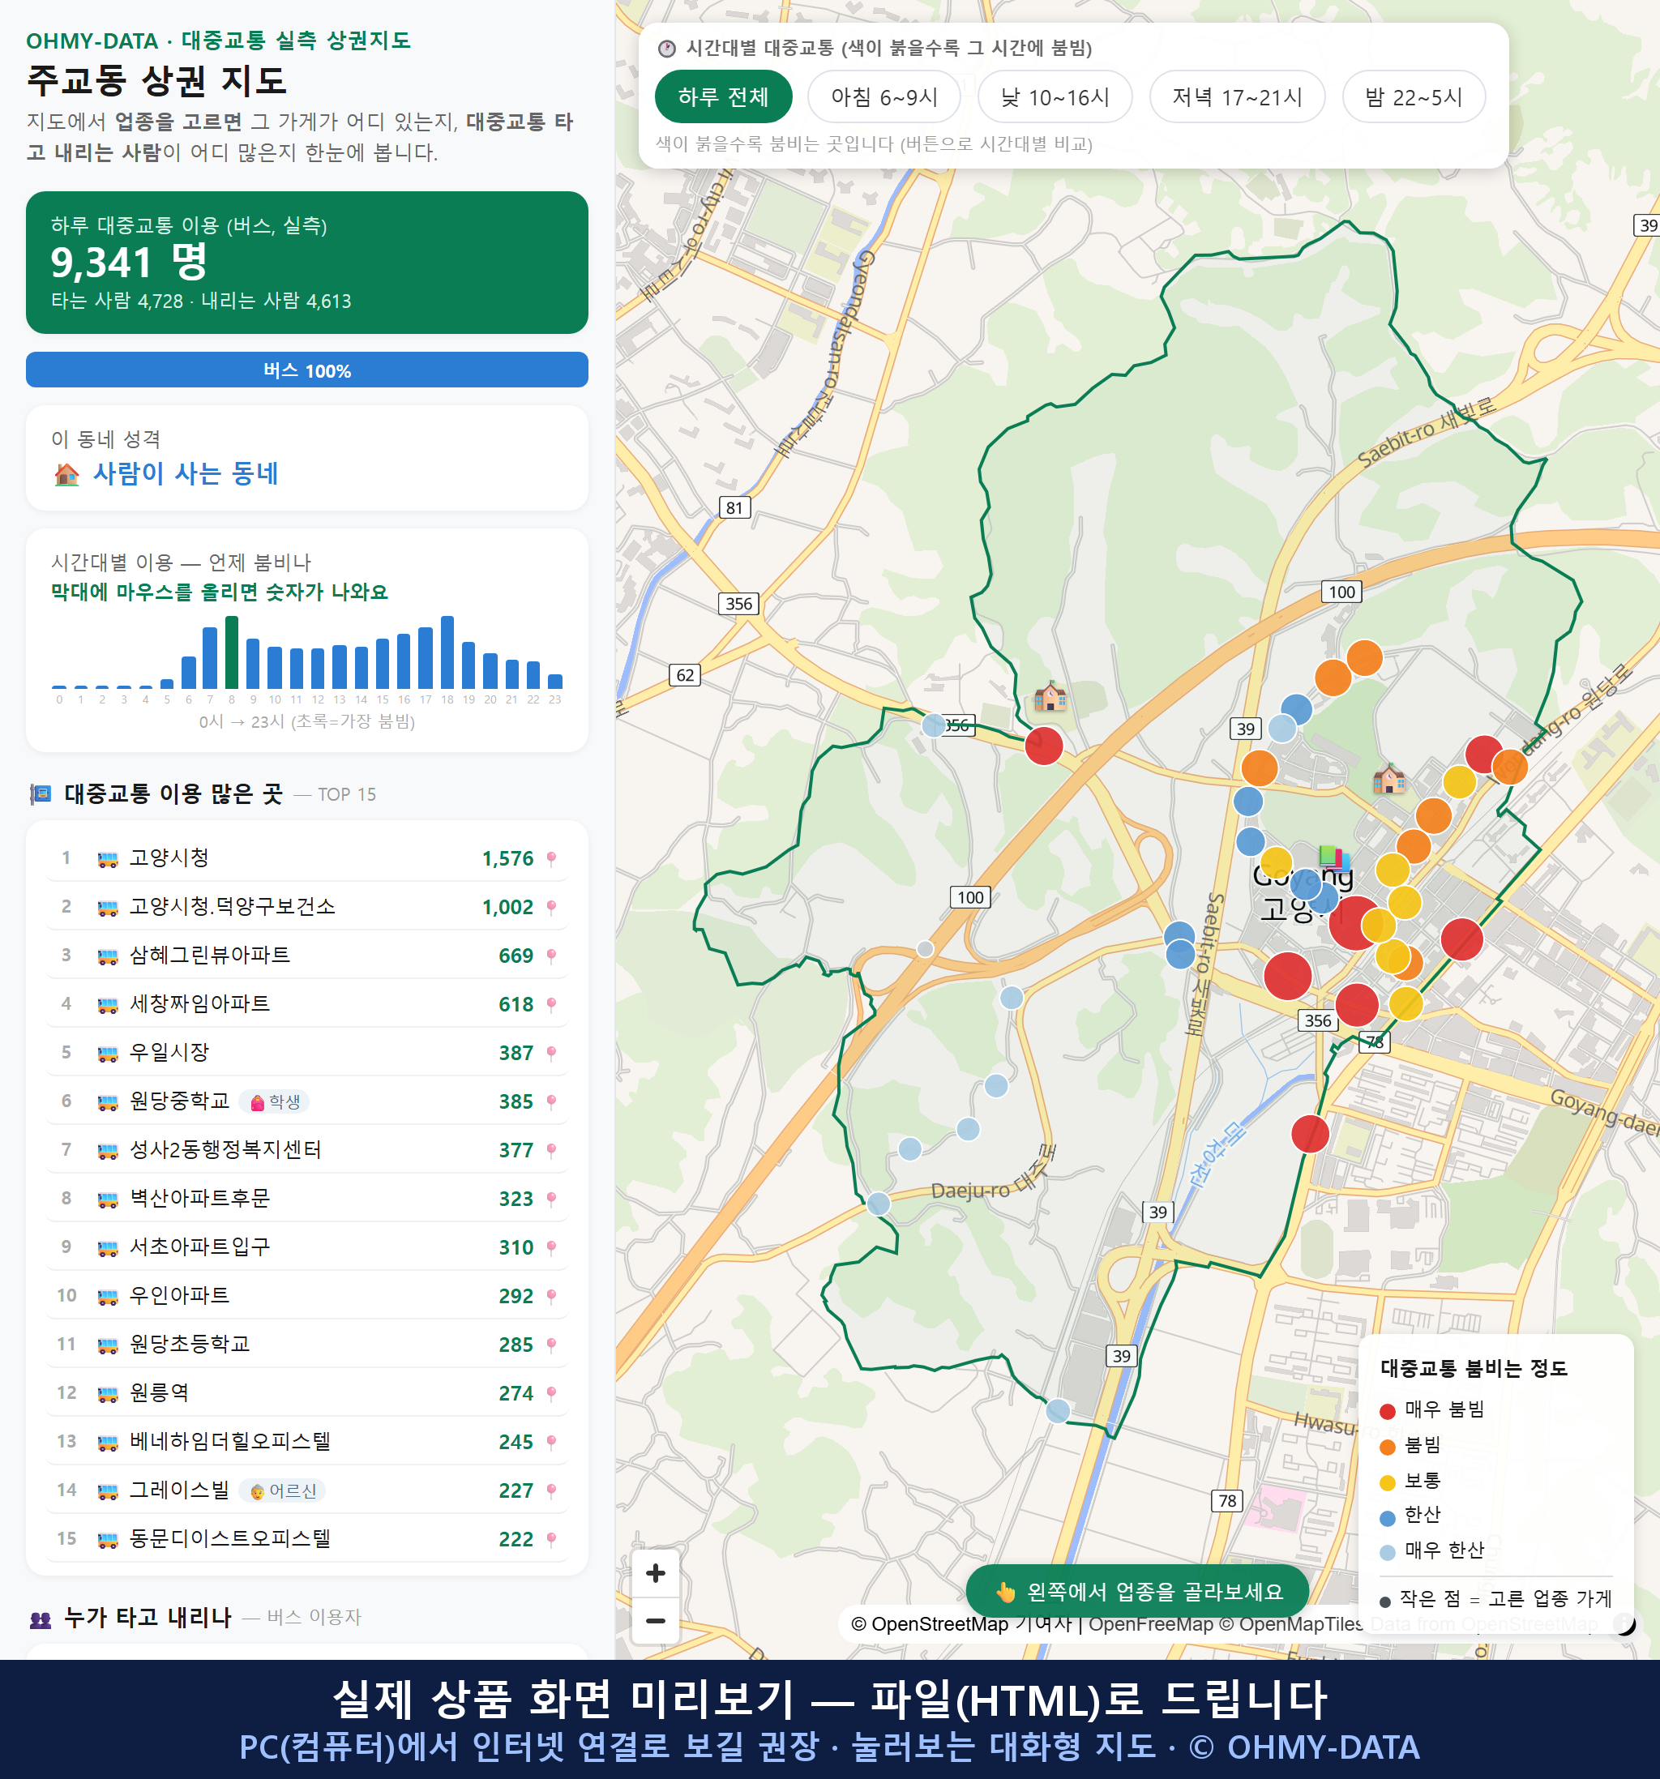Click the pin icon for 삼혜그린뷰아파트
Image resolution: width=1660 pixels, height=1779 pixels.
coord(551,956)
